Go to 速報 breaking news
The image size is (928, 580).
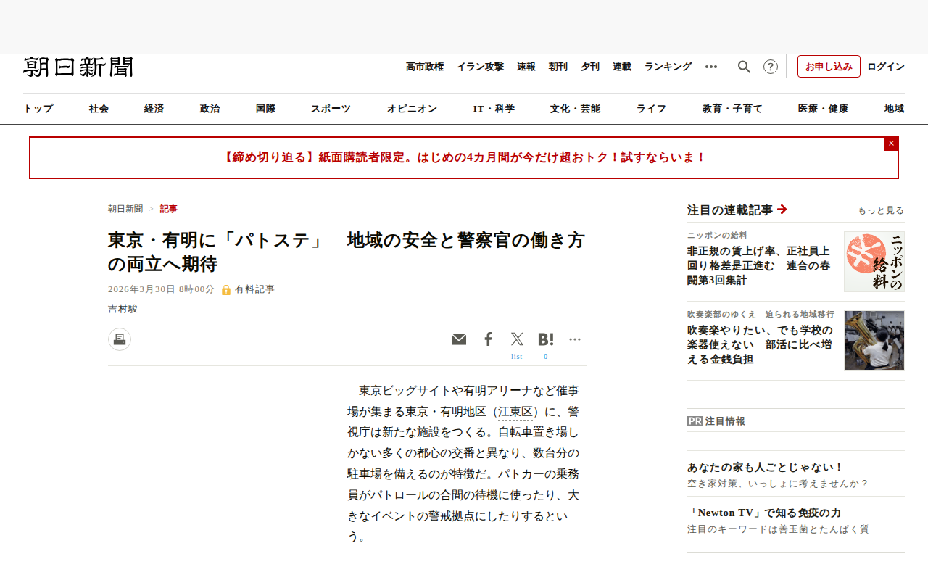[526, 67]
